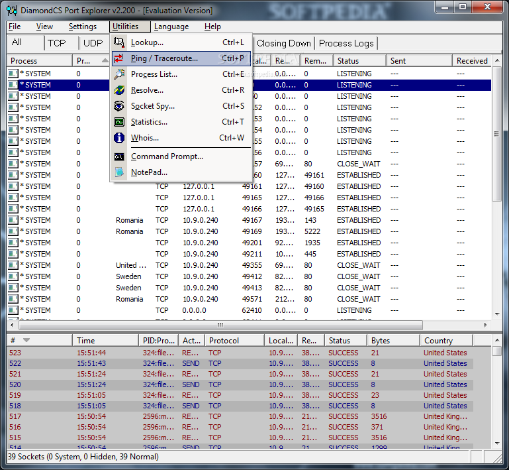Screen dimensions: 509x470
Task: Click process icon of the highlighted SYSTEM row
Action: [13, 85]
